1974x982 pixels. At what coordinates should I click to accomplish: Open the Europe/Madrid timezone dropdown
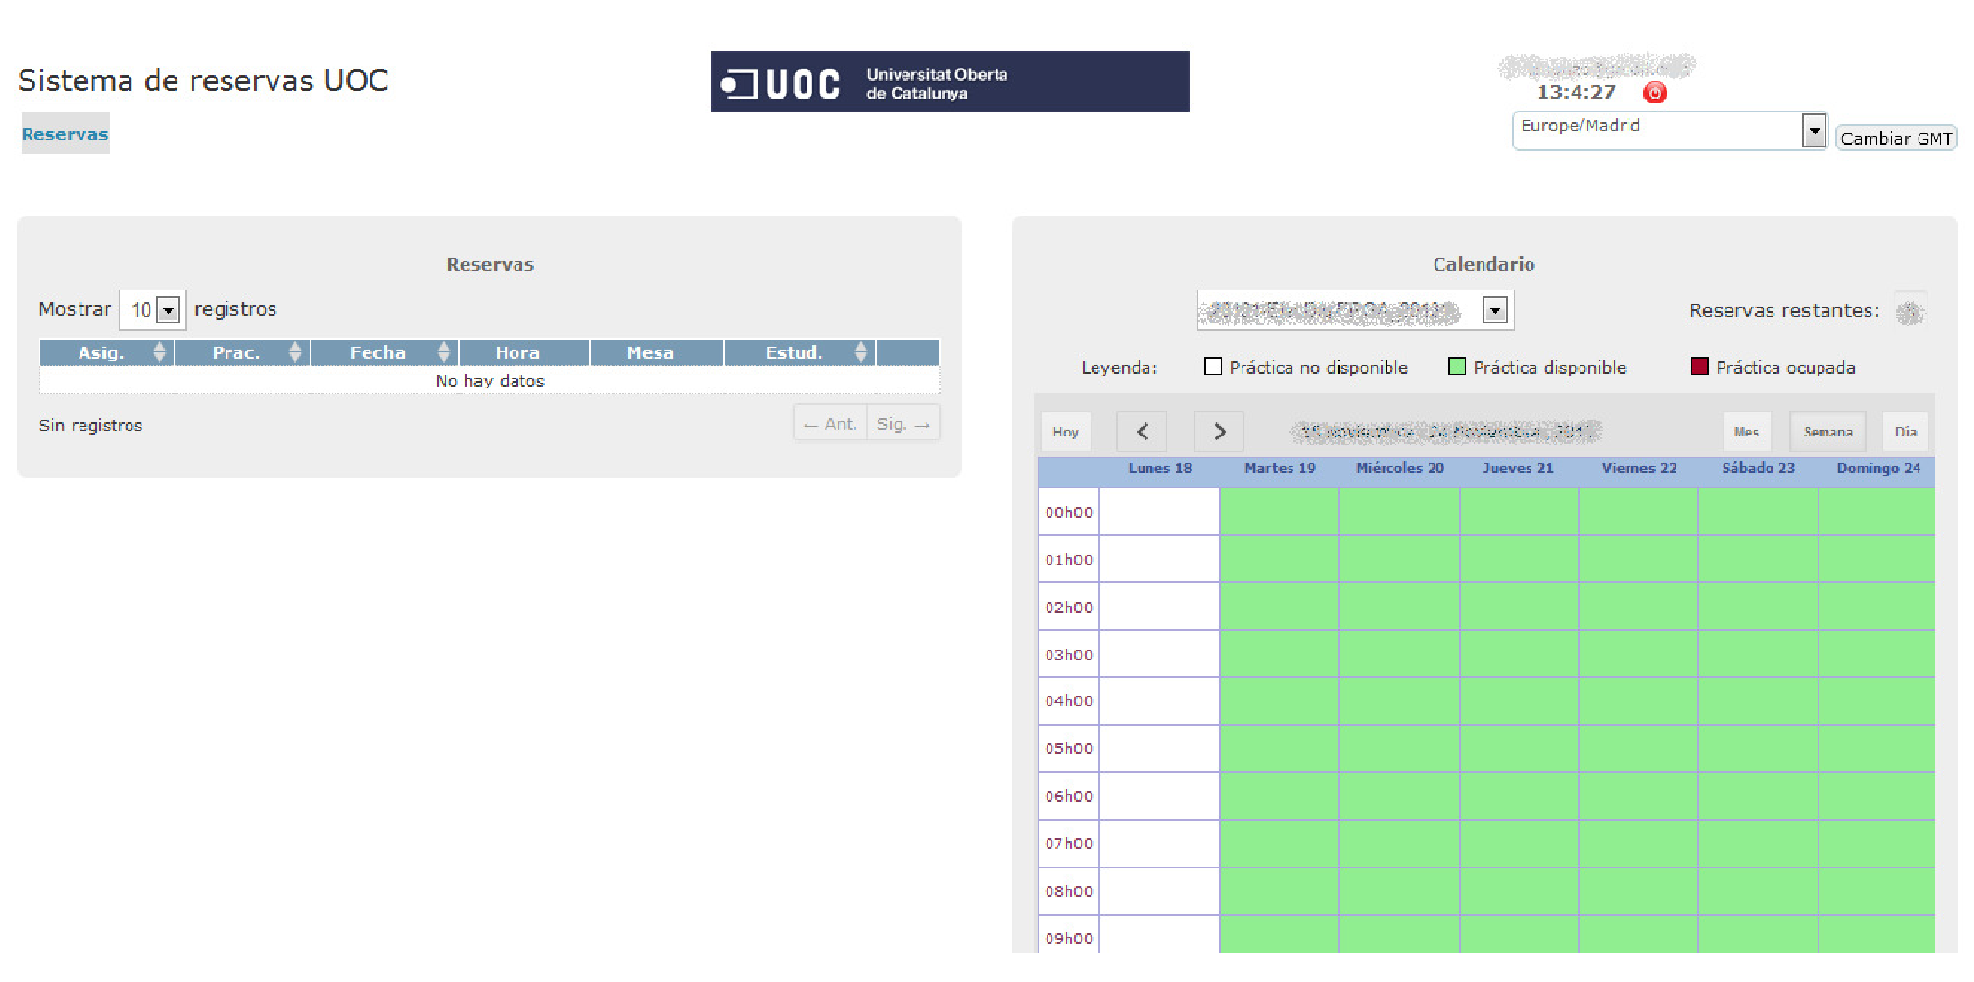1813,131
